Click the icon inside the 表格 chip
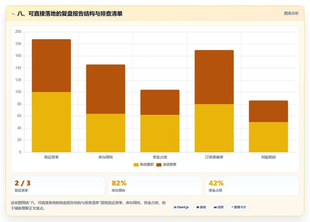Viewport: 310px width, 222px height. click(198, 207)
